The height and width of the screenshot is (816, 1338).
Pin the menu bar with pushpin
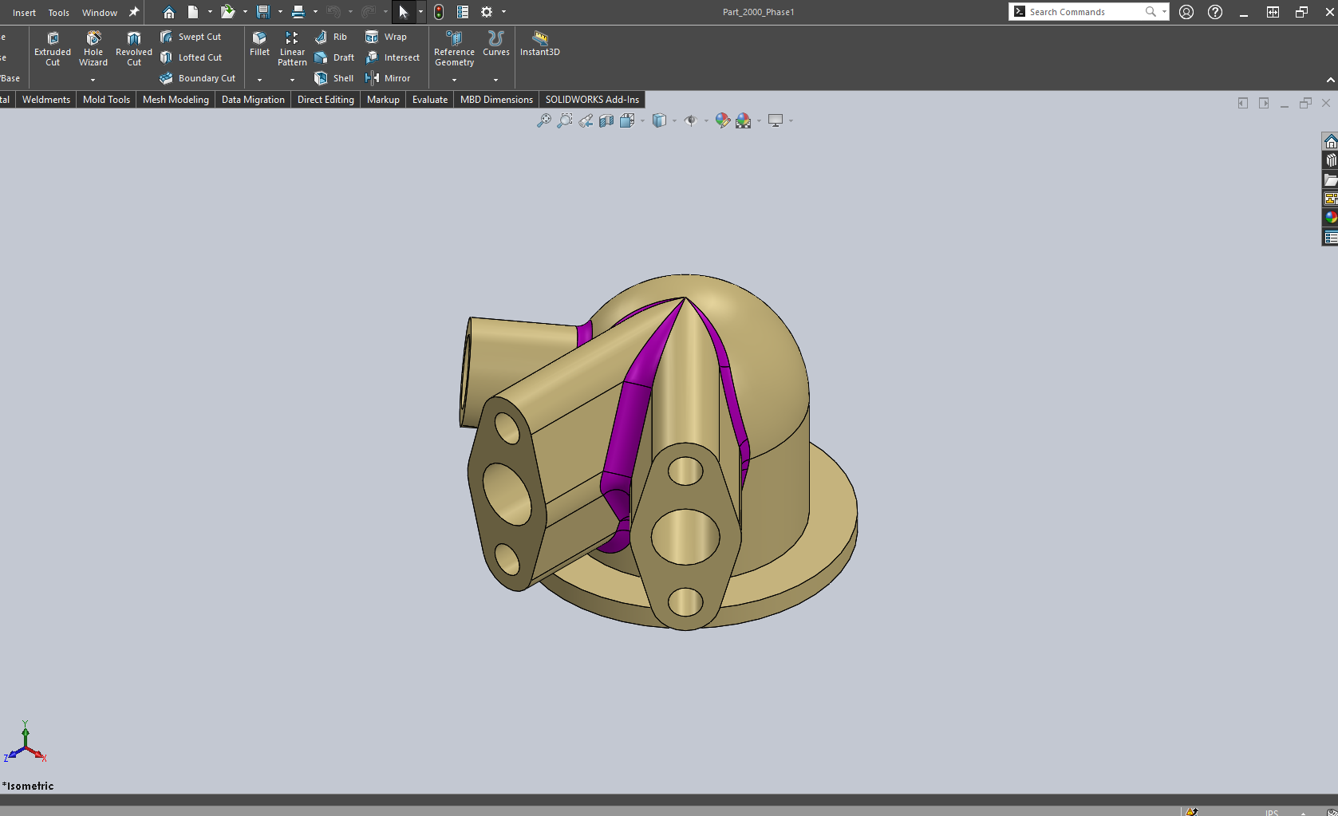[134, 12]
